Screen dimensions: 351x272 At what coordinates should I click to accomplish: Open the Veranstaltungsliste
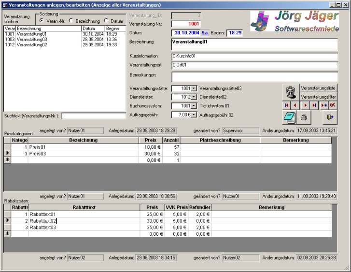(318, 88)
